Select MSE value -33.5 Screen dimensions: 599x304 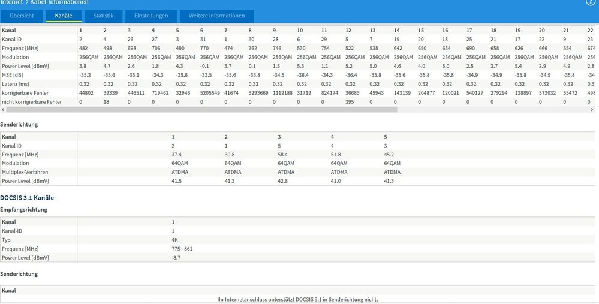coord(206,75)
